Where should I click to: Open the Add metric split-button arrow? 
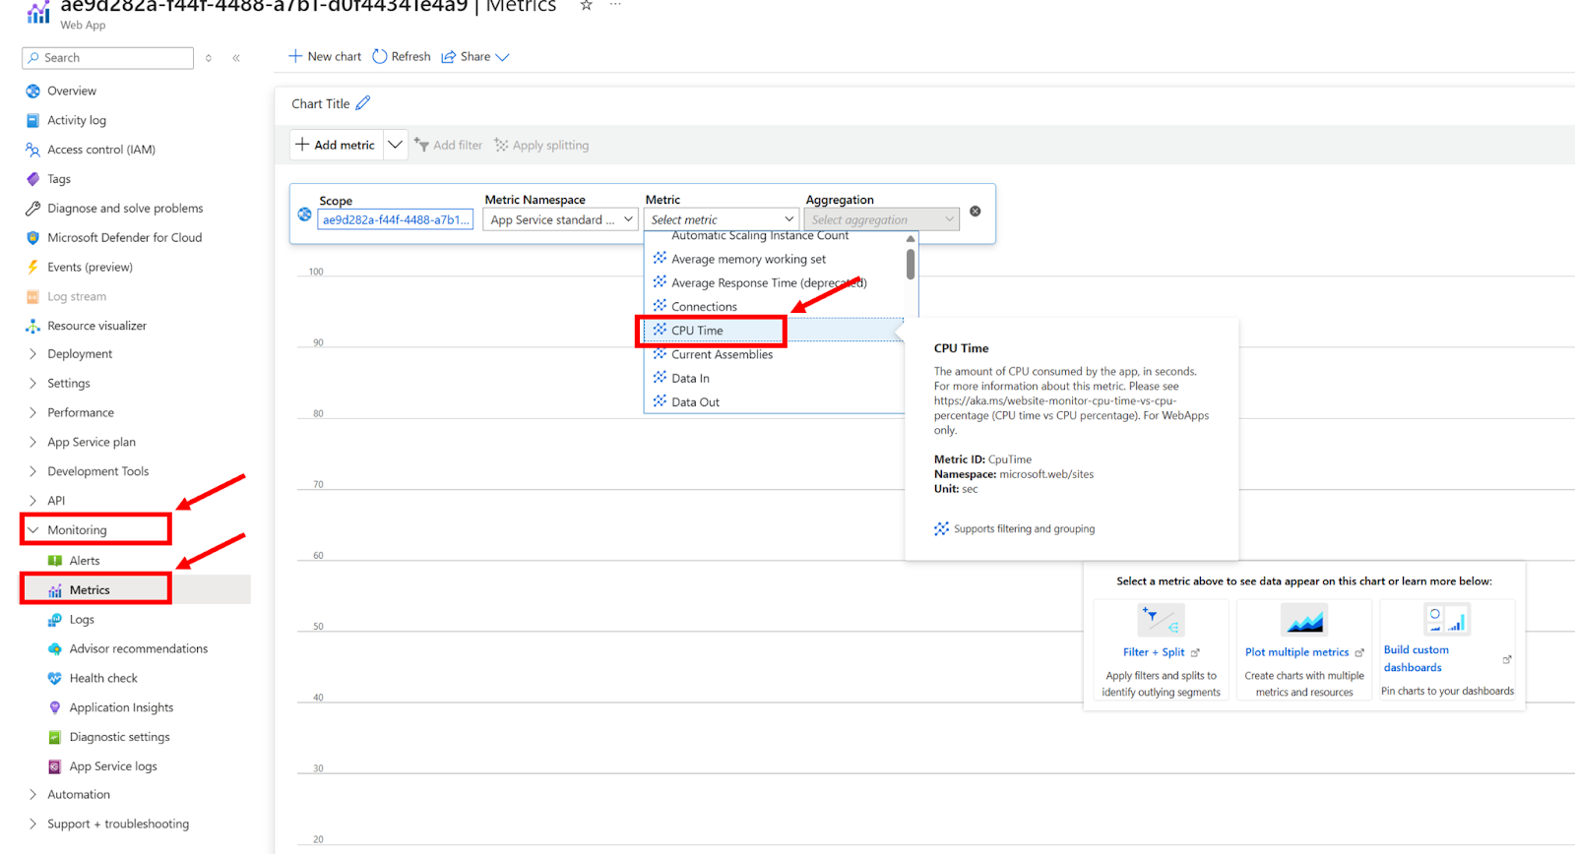(395, 145)
